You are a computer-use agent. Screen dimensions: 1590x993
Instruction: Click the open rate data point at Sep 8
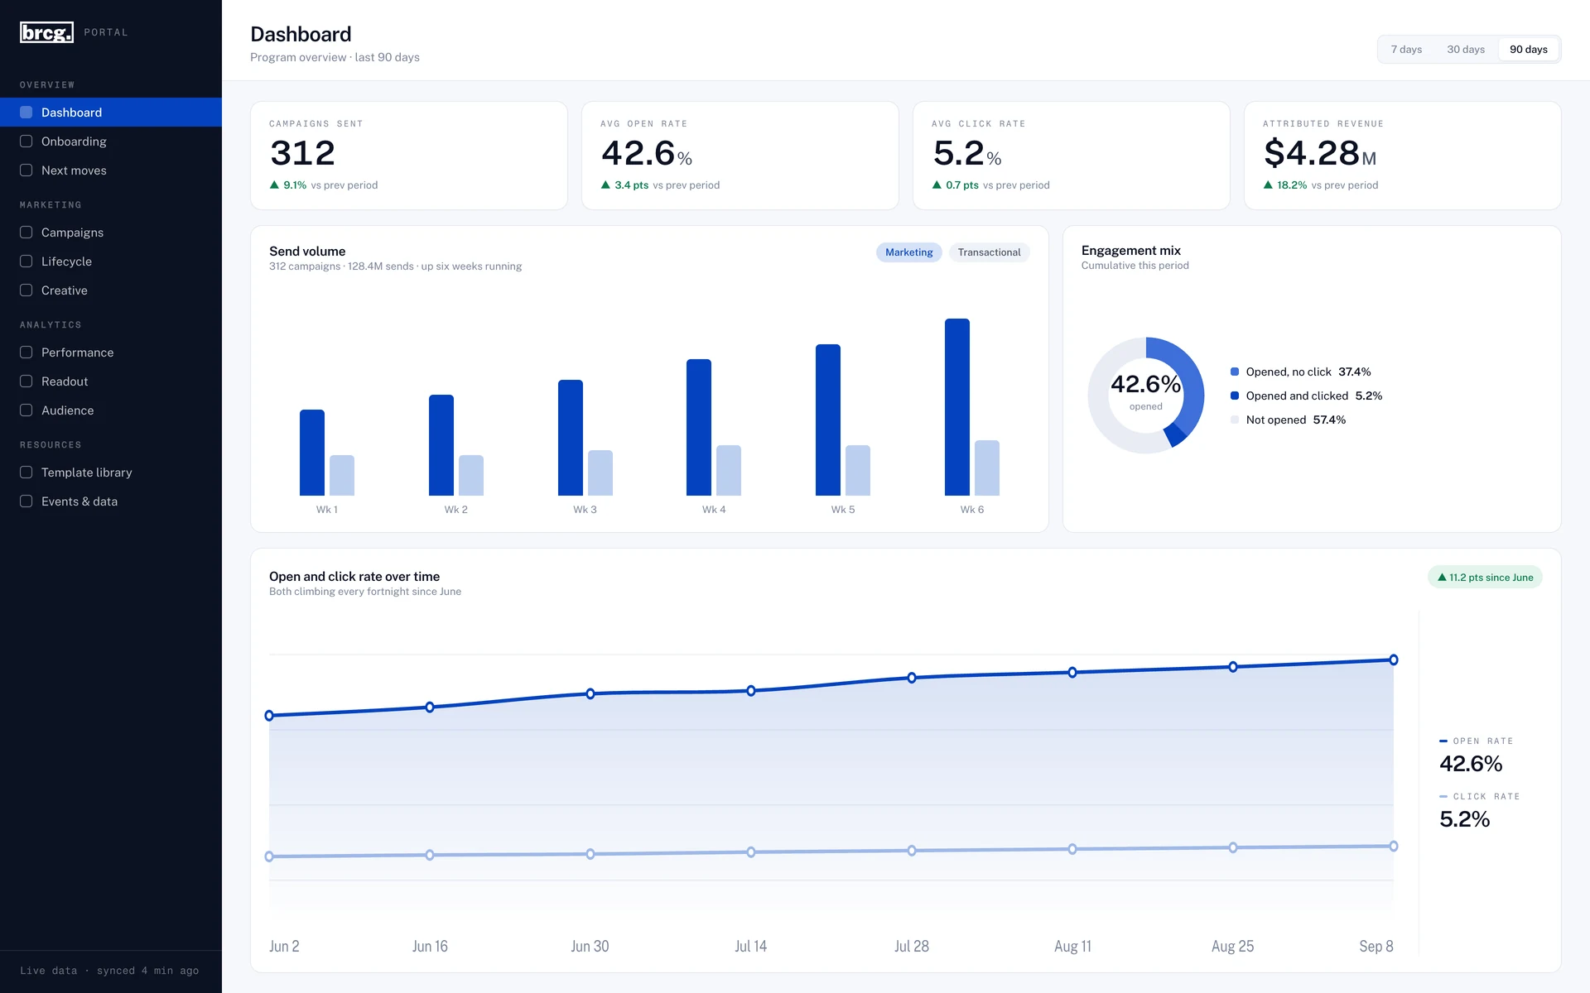coord(1394,660)
